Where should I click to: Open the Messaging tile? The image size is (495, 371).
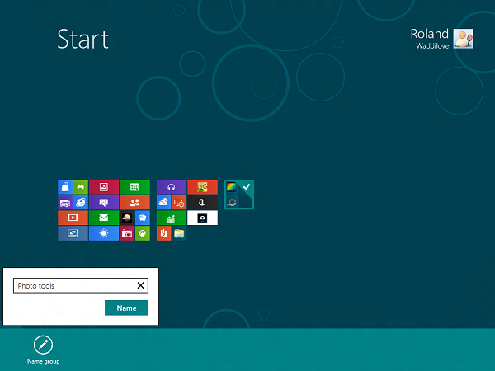[104, 203]
